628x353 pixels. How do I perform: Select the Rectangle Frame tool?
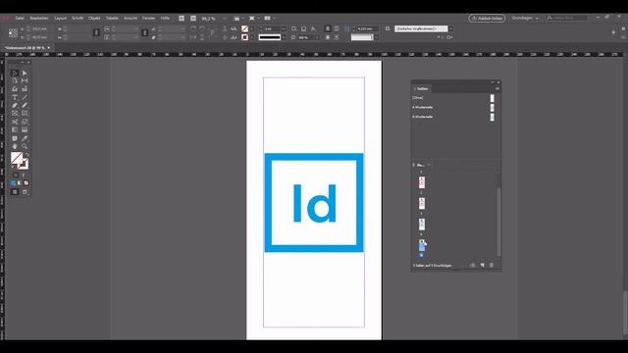tap(15, 114)
